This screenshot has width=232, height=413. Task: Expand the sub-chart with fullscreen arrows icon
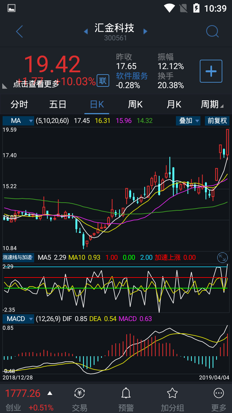pyautogui.click(x=223, y=257)
